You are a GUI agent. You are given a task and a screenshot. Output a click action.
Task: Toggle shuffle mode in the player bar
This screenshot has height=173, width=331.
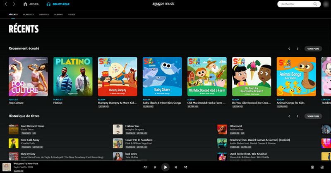[185, 167]
